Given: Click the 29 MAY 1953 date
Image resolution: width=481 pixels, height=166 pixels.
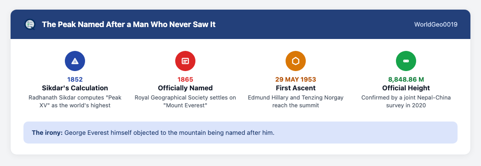Looking at the screenshot, I should pyautogui.click(x=296, y=79).
